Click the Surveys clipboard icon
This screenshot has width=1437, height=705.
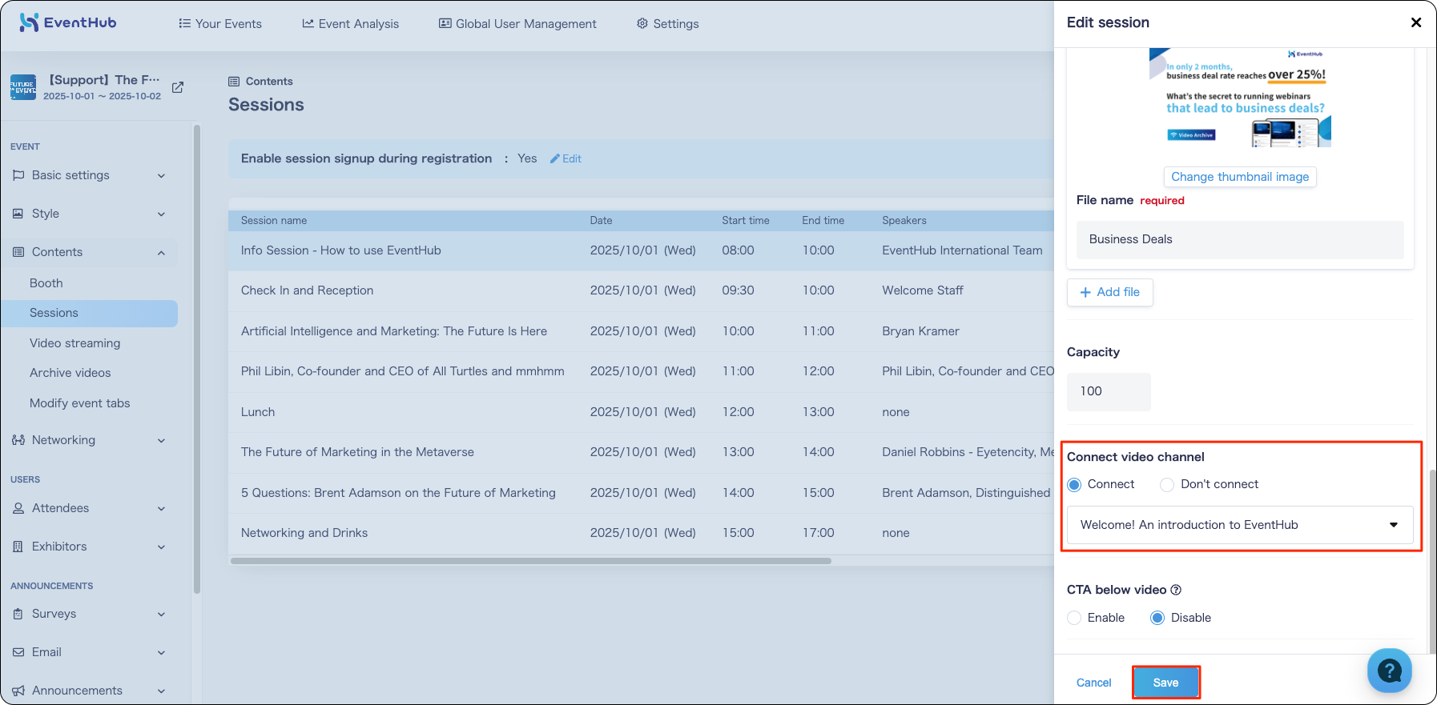(18, 614)
